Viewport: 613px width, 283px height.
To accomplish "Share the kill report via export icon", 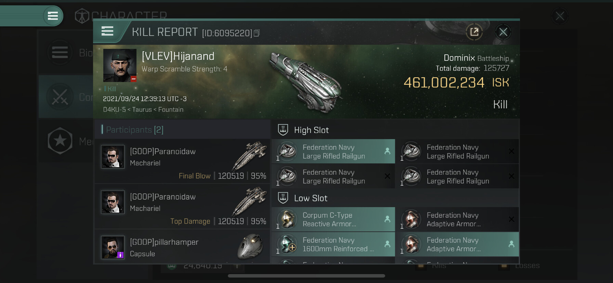I will [474, 32].
